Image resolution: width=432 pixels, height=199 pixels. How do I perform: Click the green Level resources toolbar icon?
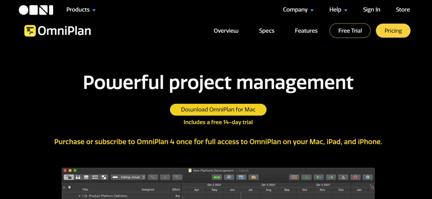coord(217,177)
